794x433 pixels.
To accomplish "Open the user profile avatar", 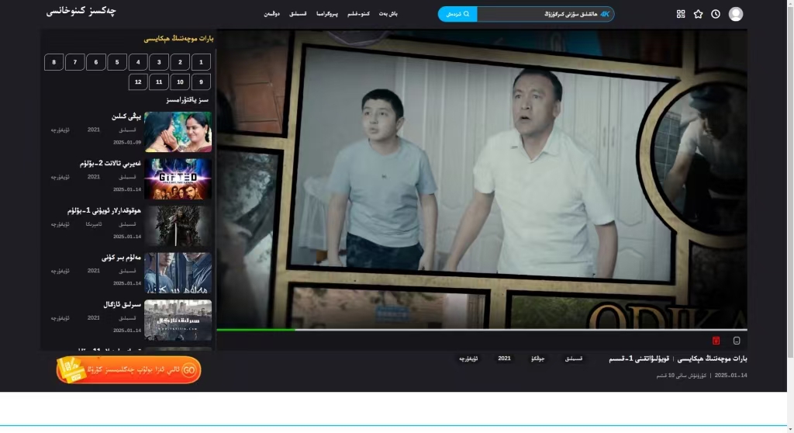I will coord(736,14).
